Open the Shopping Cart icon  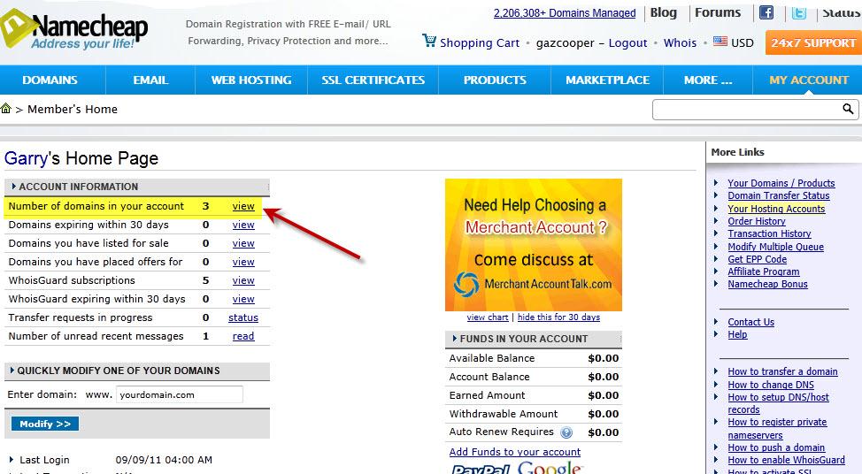coord(429,41)
